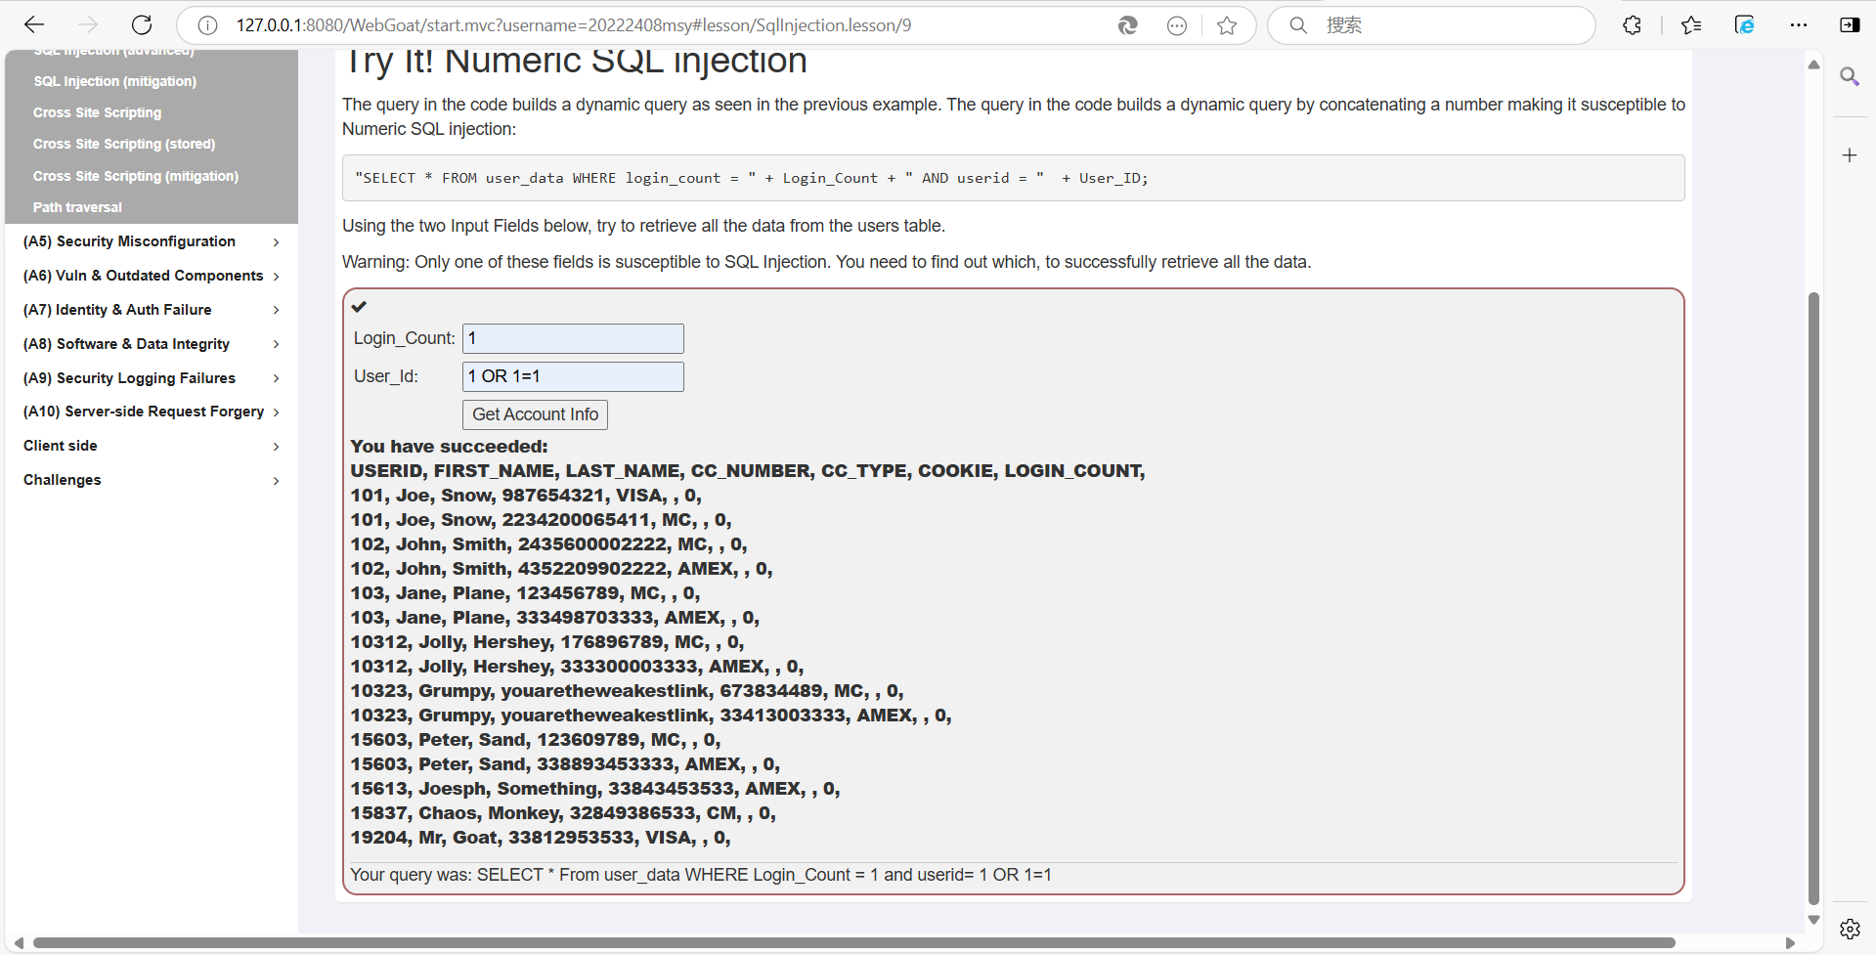This screenshot has height=955, width=1876.
Task: Expand (A10) Server-side Request Forgery category
Action: click(152, 412)
